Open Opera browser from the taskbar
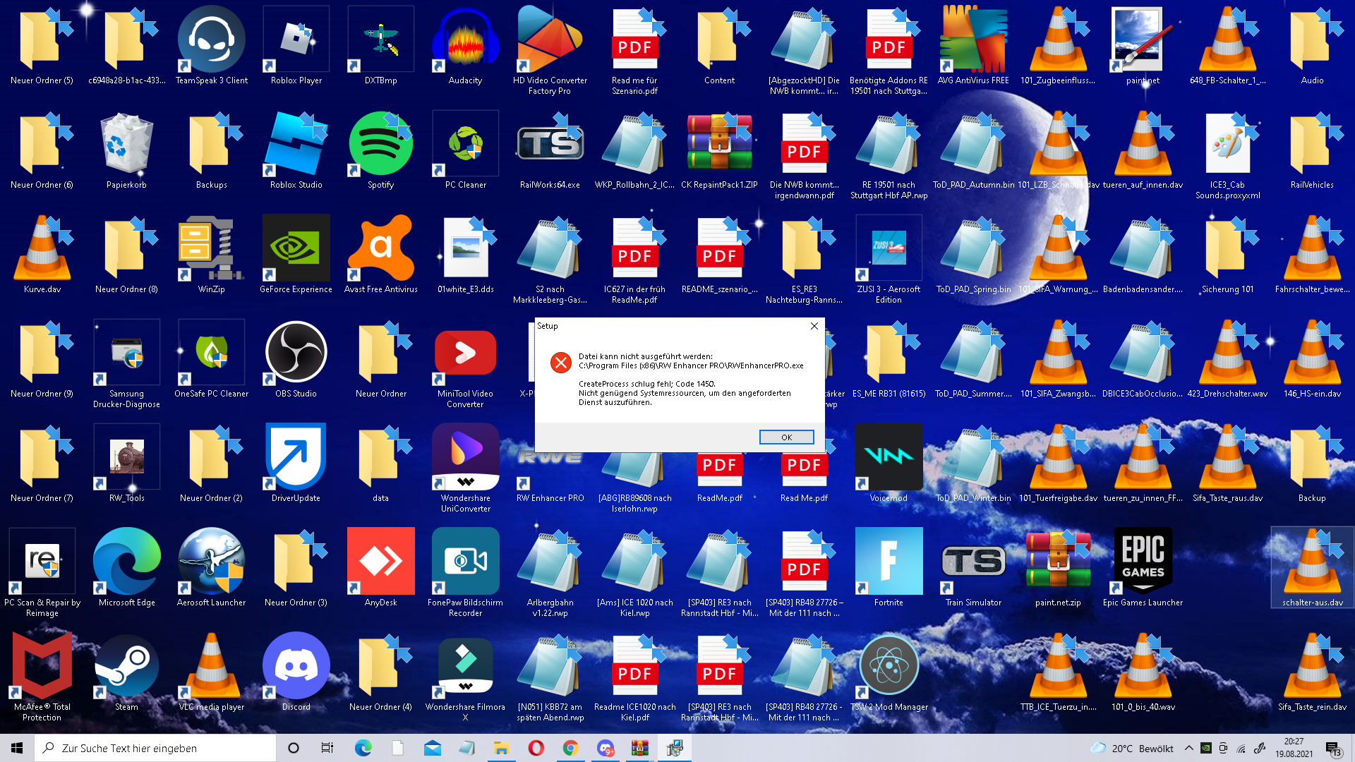The height and width of the screenshot is (762, 1355). coord(536,748)
